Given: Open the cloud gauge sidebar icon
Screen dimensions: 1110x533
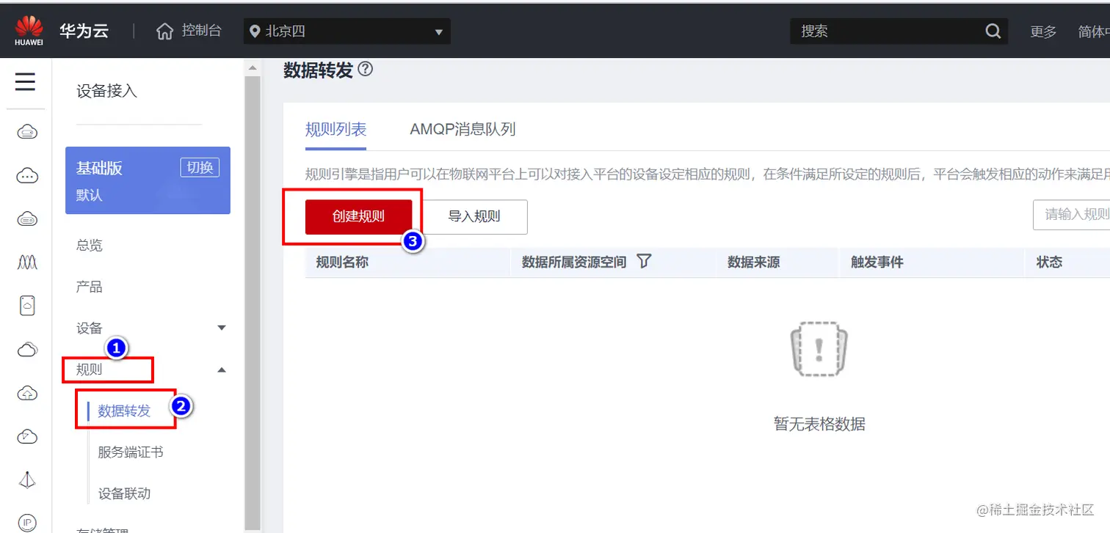Looking at the screenshot, I should point(27,436).
